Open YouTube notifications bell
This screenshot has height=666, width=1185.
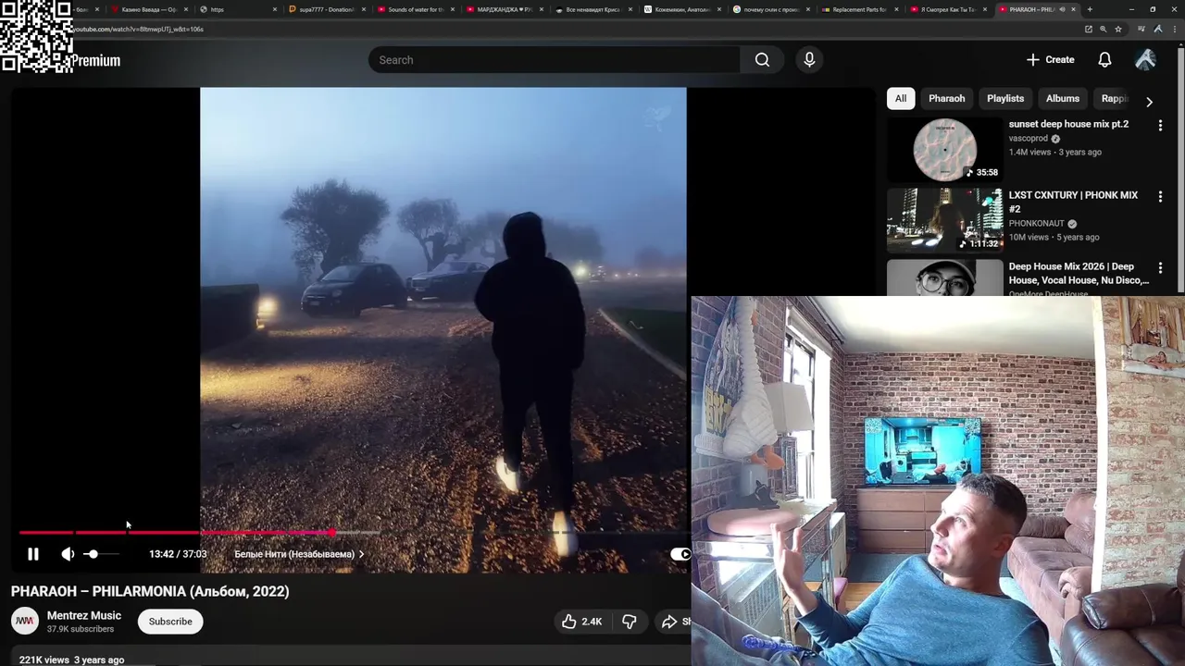[x=1104, y=60]
